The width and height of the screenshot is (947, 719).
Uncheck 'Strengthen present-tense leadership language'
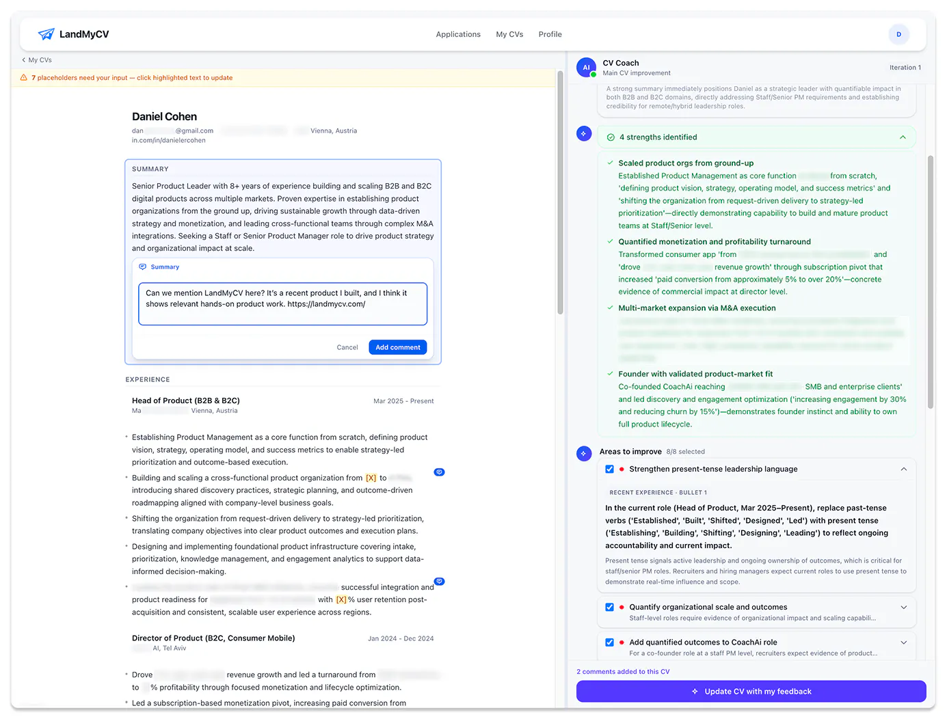coord(609,469)
